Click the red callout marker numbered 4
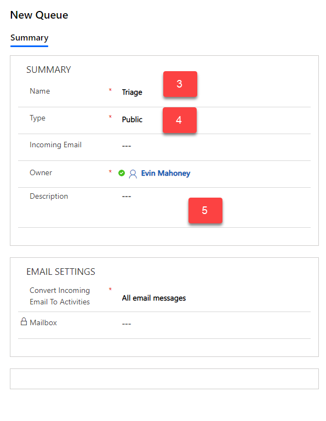 (x=180, y=120)
